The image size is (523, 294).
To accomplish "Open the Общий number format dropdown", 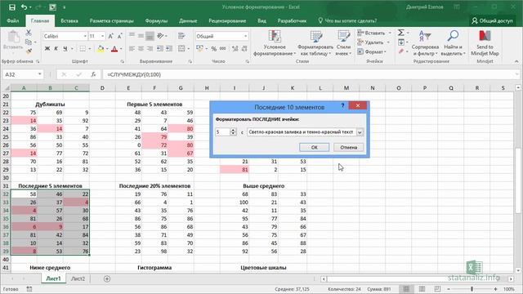I will tap(246, 36).
